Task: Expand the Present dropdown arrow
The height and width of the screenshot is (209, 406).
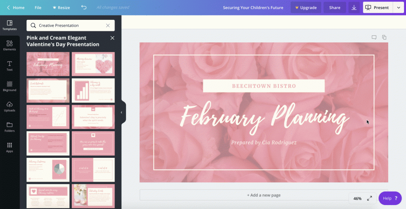Action: 398,8
